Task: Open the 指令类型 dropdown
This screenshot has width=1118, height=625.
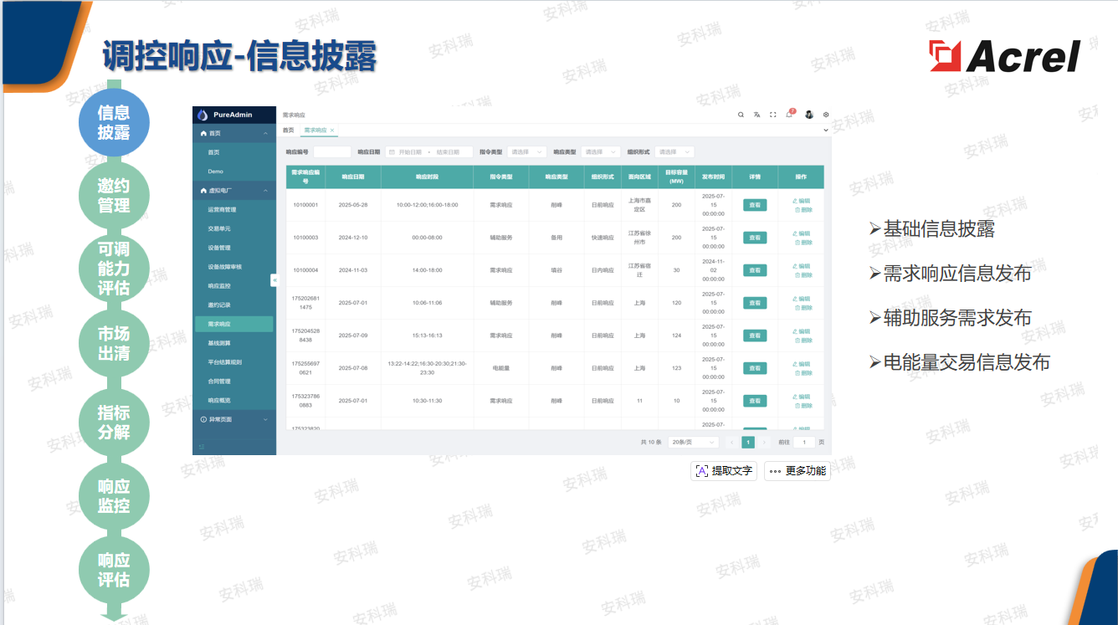Action: (526, 152)
